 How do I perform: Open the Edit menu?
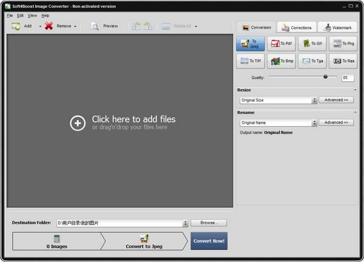(x=21, y=15)
